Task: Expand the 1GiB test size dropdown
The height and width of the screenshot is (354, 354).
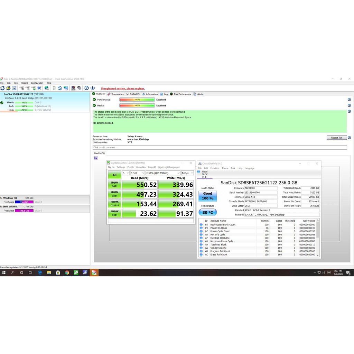Action: (137, 173)
